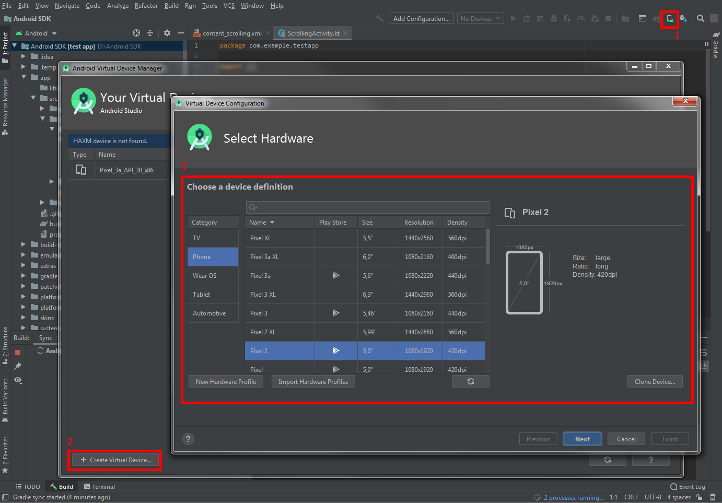Expand the extras folder
The image size is (722, 503).
(24, 265)
